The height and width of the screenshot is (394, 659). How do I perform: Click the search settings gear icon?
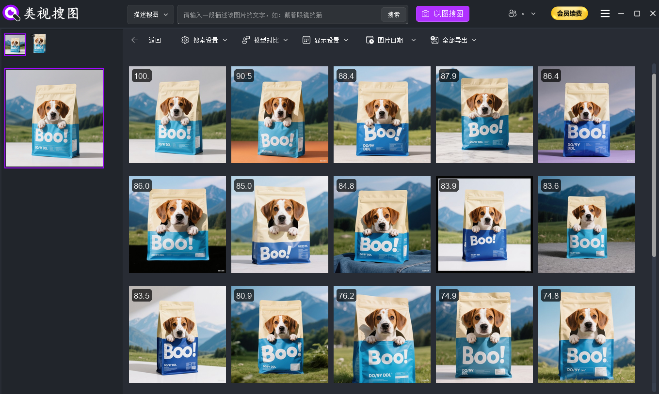pyautogui.click(x=185, y=40)
